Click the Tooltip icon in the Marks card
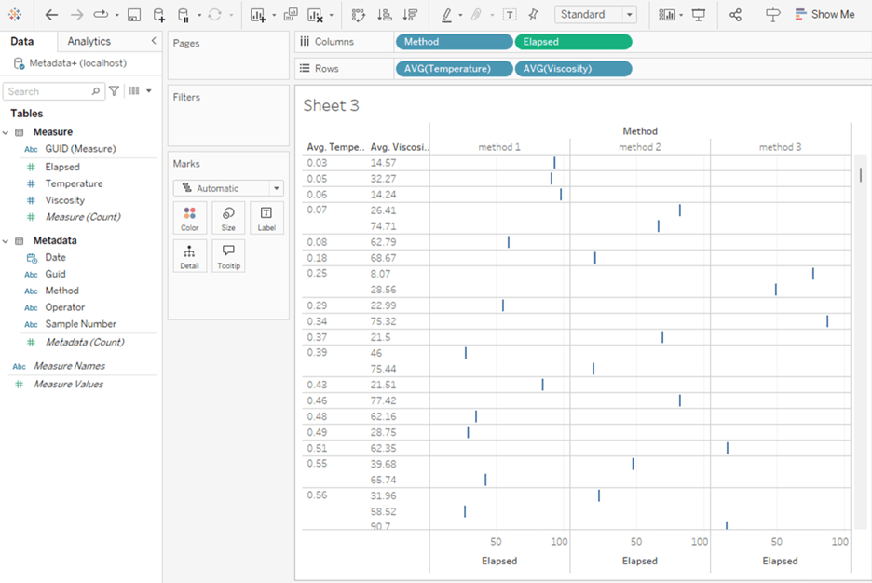Image resolution: width=872 pixels, height=583 pixels. pos(229,255)
